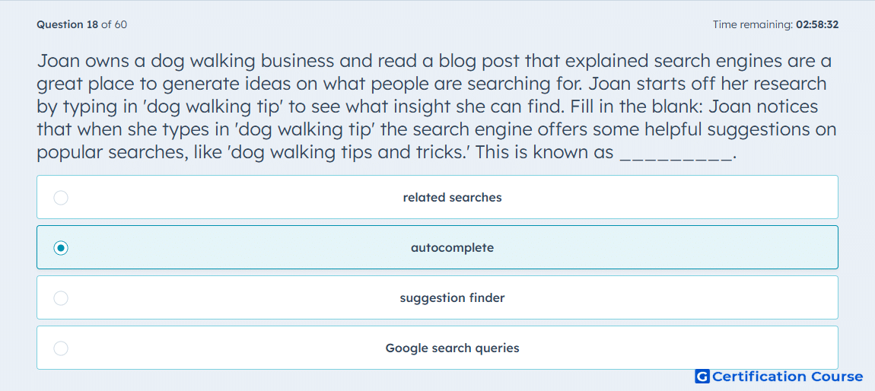This screenshot has height=391, width=875.
Task: Click the blue G logo icon
Action: [702, 377]
